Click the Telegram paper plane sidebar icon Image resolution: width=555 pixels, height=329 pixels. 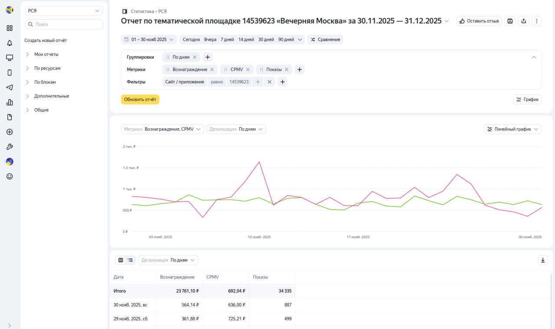[10, 87]
